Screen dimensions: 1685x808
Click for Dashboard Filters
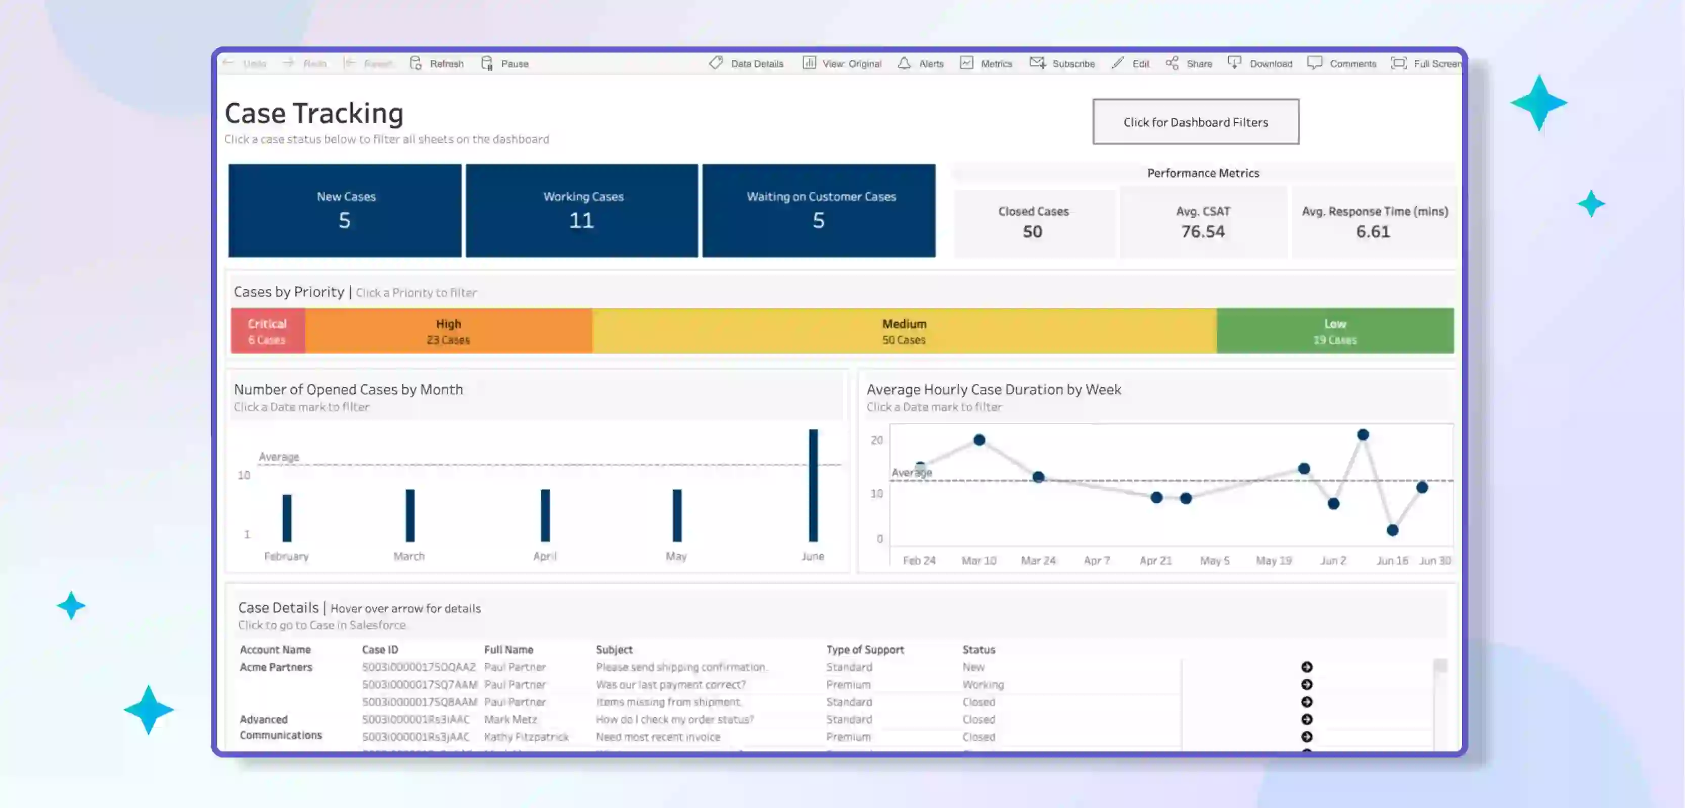click(x=1195, y=122)
